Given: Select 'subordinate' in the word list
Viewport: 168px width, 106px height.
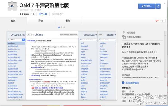Looking at the screenshot, I should tap(13, 89).
